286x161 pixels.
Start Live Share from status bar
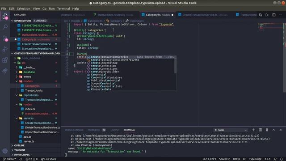48,159
